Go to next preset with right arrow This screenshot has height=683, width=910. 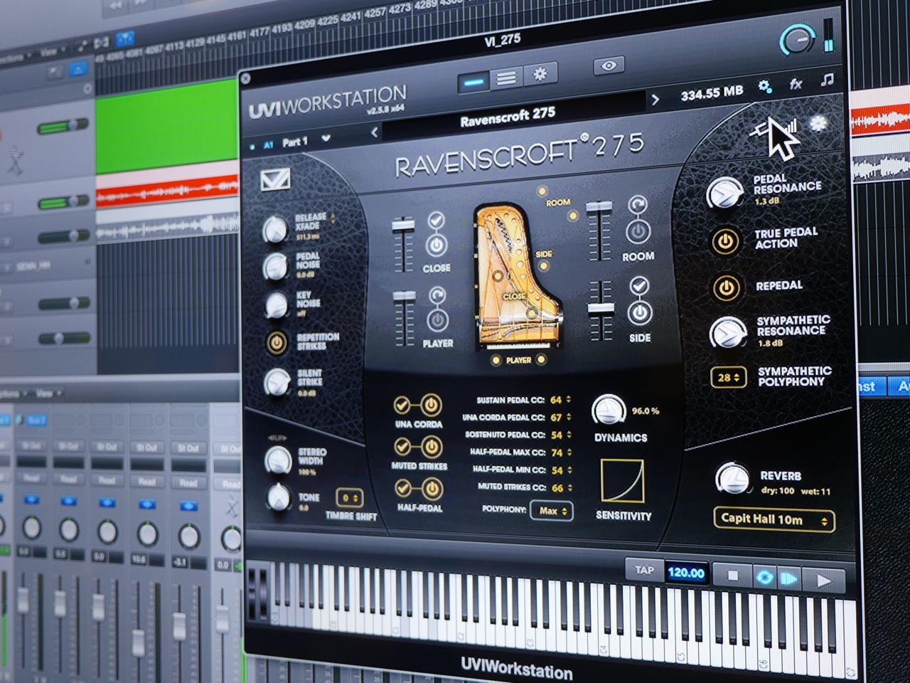tap(655, 100)
